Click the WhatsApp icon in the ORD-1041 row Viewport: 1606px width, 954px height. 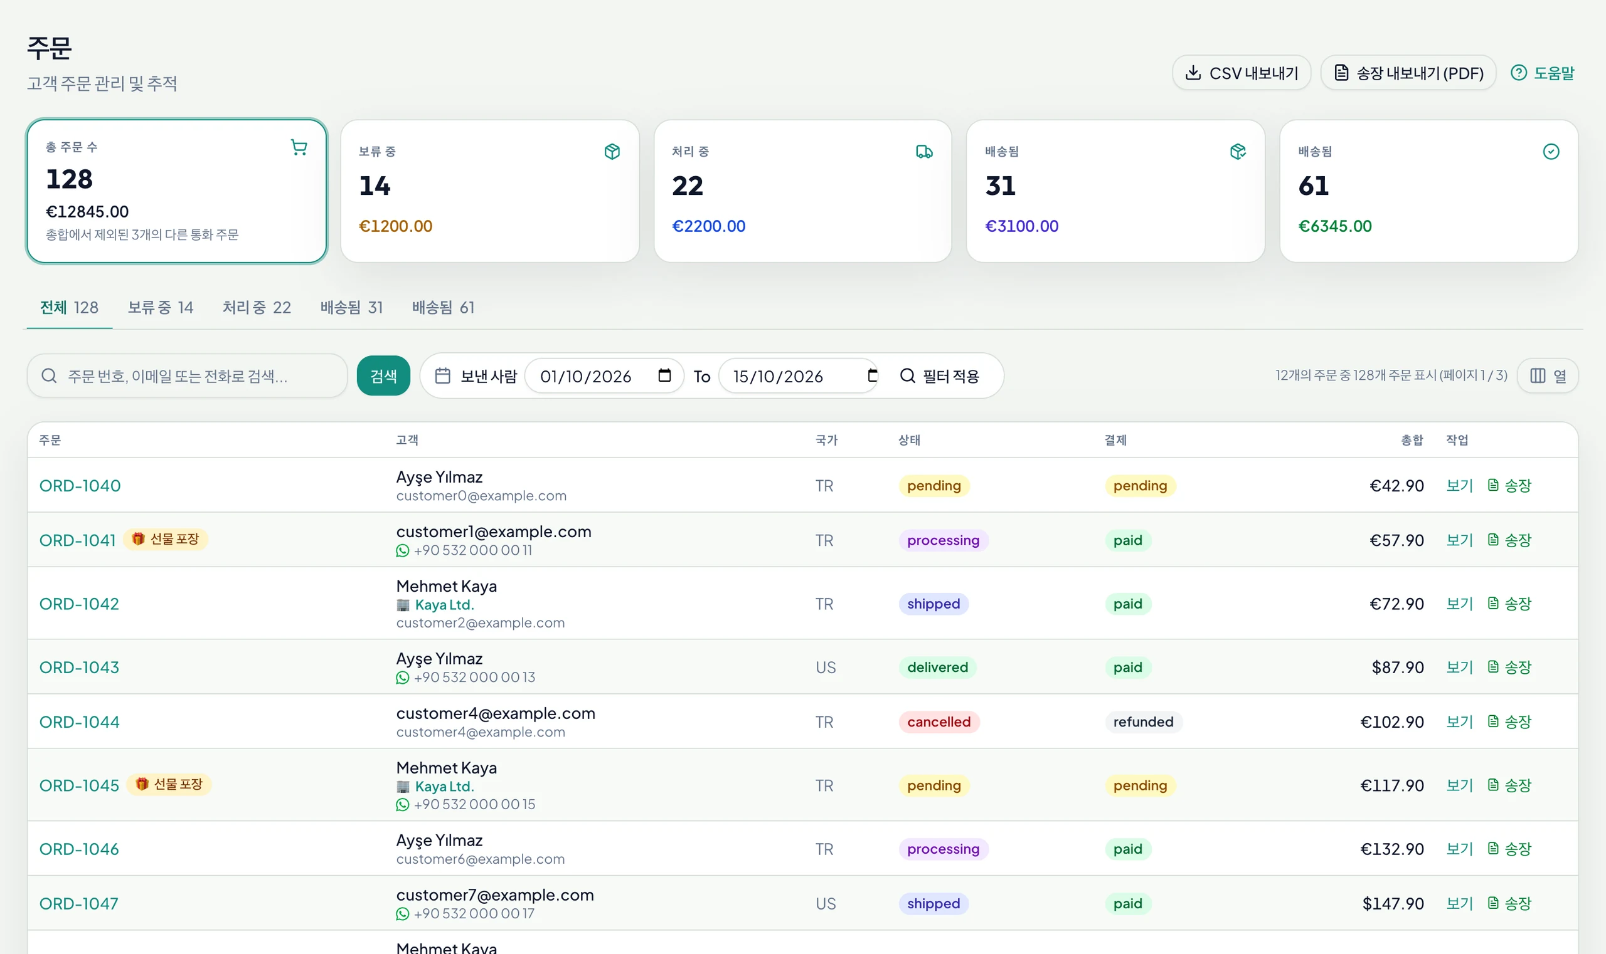403,551
